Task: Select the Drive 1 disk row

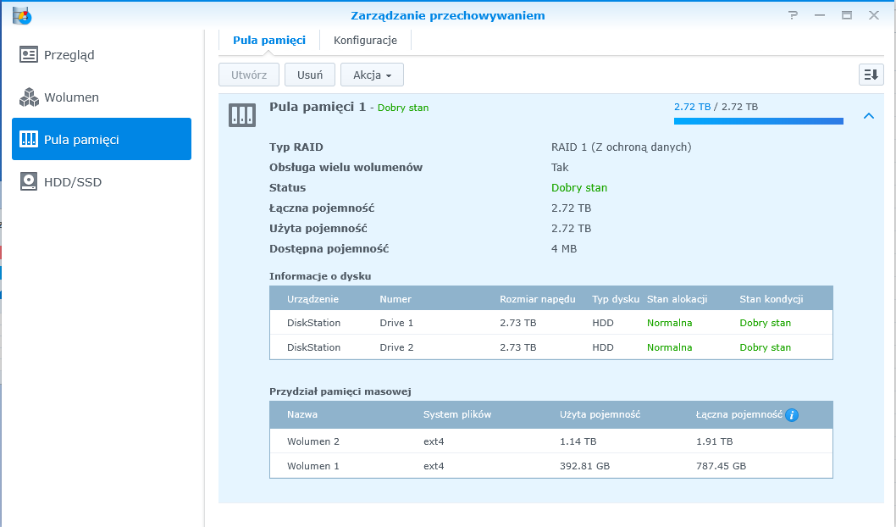Action: (550, 323)
